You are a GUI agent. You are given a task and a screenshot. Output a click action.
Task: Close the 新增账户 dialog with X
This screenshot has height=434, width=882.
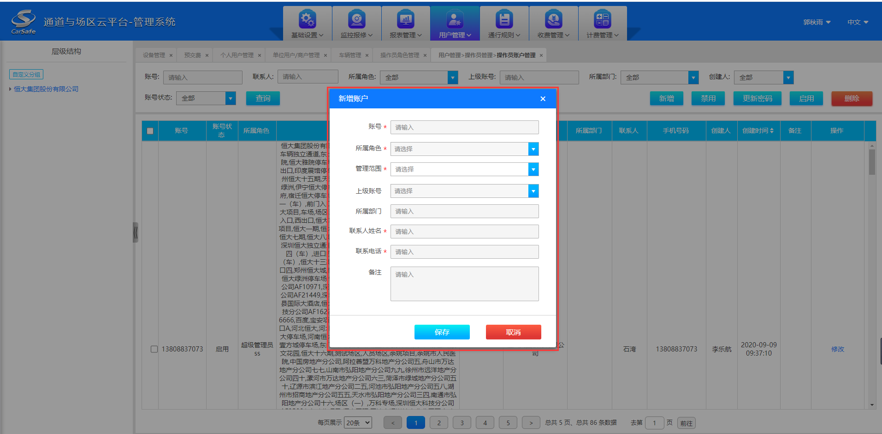543,99
